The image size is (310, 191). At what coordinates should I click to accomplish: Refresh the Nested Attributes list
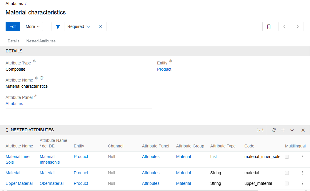pos(274,130)
